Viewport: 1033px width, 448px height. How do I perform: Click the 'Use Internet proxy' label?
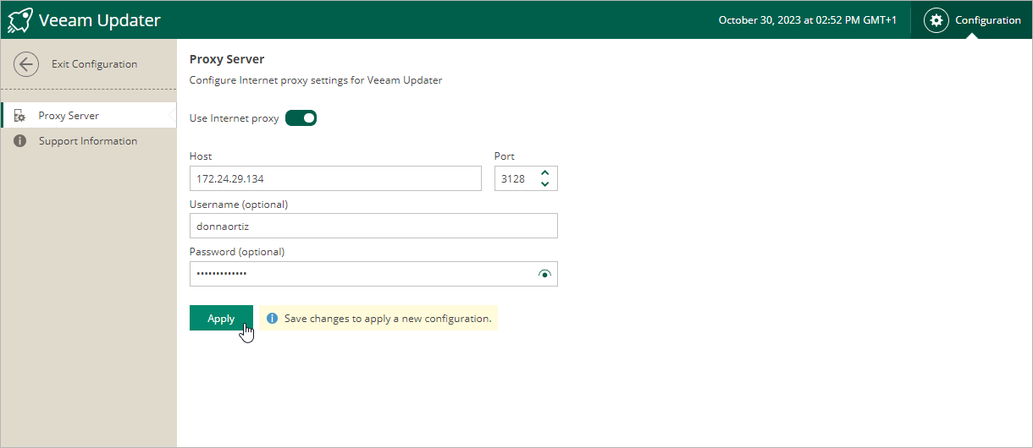click(234, 118)
